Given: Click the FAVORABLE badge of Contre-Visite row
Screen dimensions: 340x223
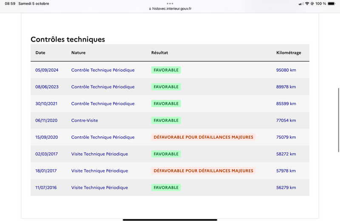Looking at the screenshot, I should click(x=166, y=121).
